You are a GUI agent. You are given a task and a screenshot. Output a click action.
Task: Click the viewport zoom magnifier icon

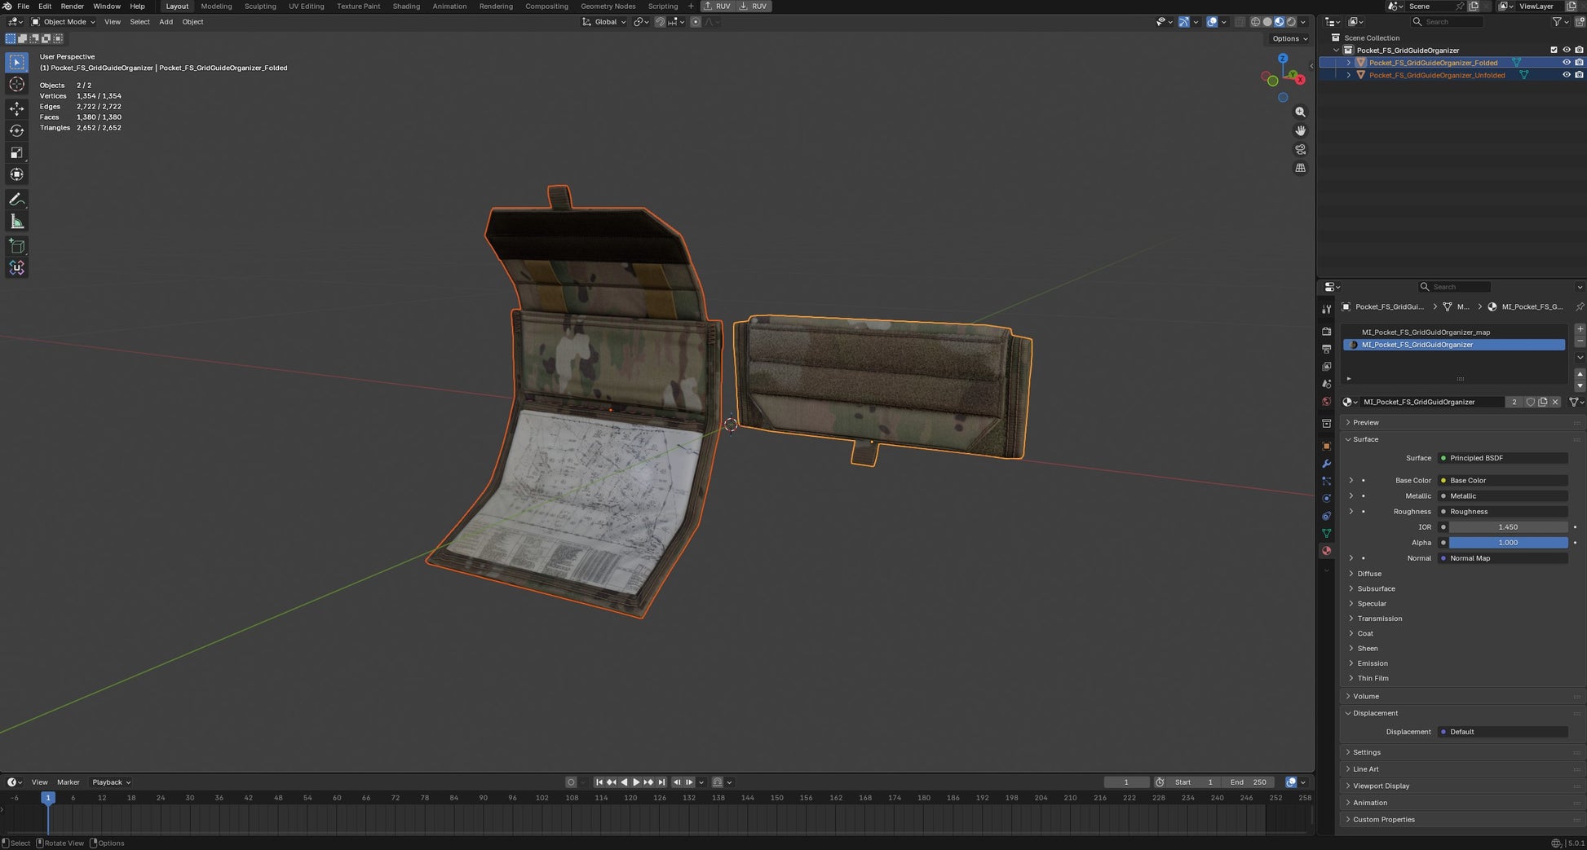tap(1300, 112)
